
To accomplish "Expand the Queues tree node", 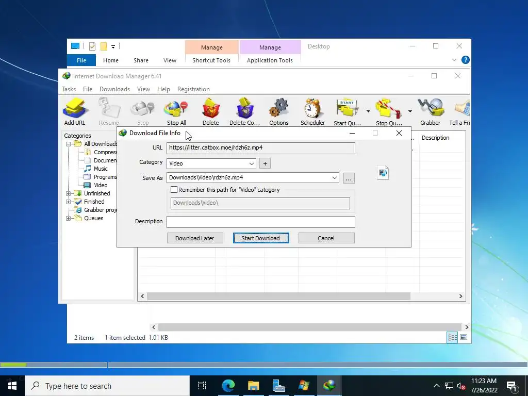I will click(68, 218).
